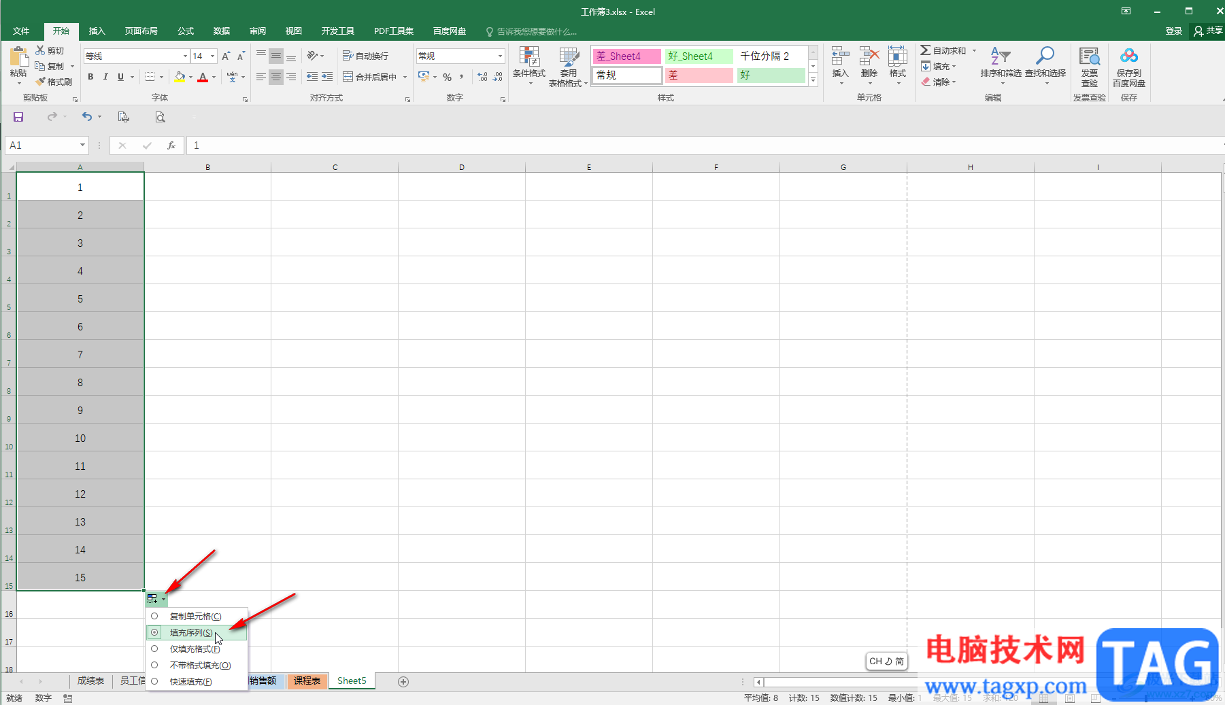Open the font name dropdown (等线)
1225x705 pixels.
184,56
